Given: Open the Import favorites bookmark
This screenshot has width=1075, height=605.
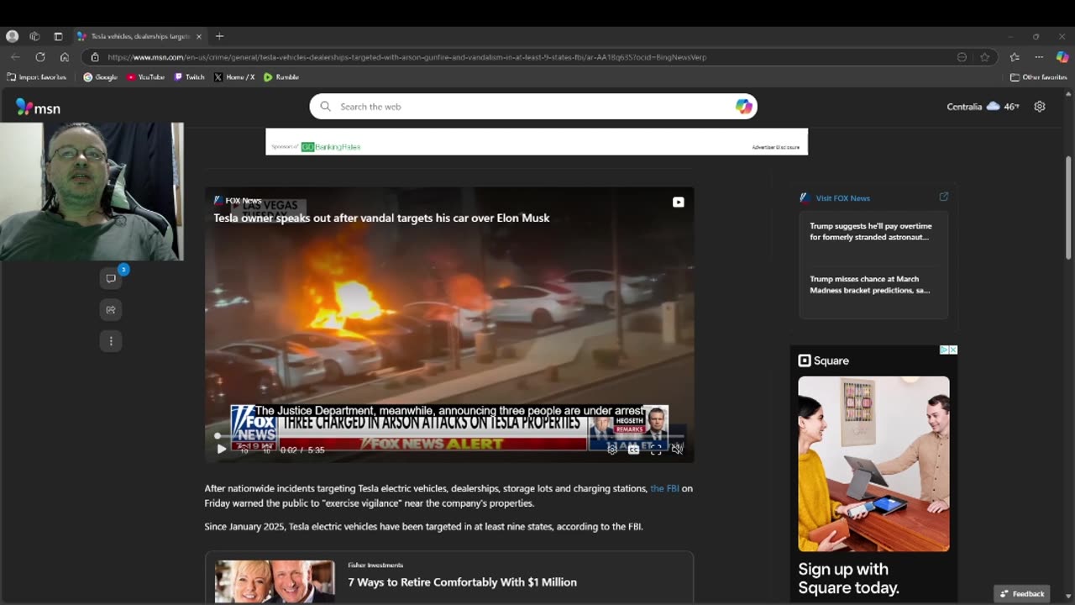Looking at the screenshot, I should click(x=36, y=77).
